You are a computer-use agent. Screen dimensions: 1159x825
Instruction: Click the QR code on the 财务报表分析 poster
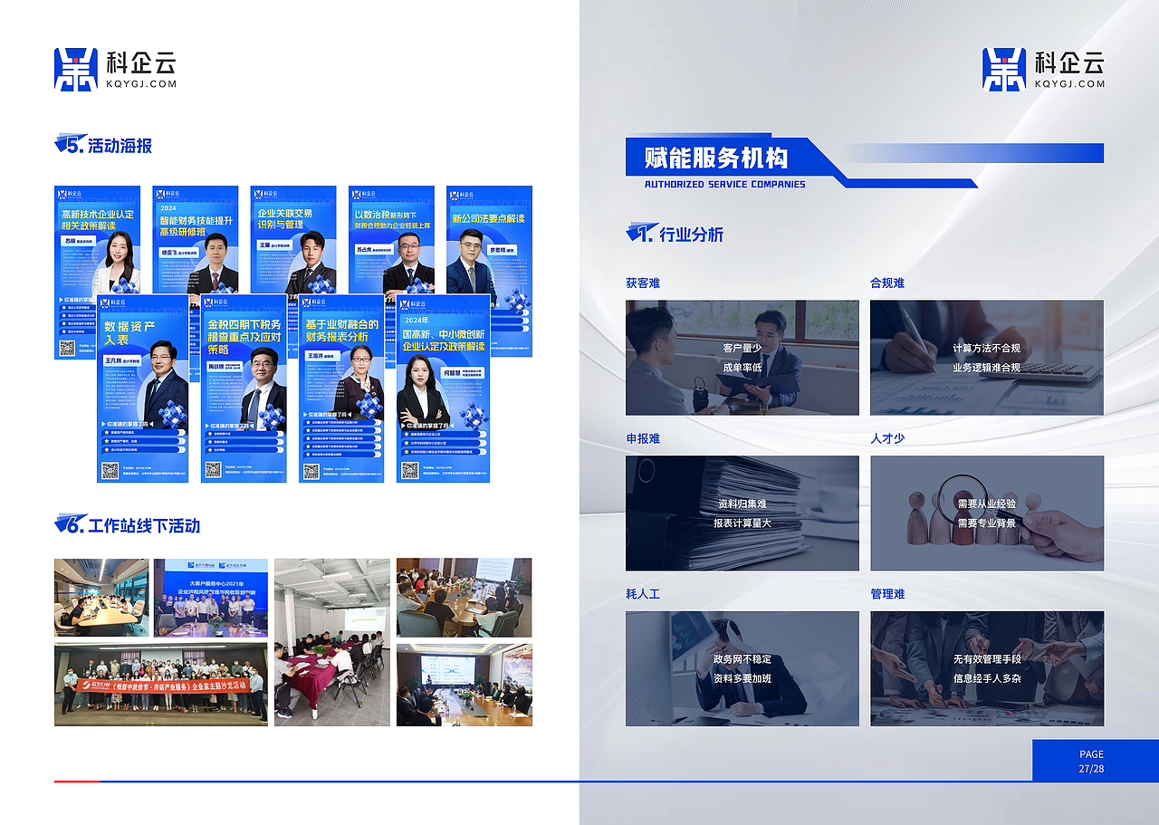(311, 471)
